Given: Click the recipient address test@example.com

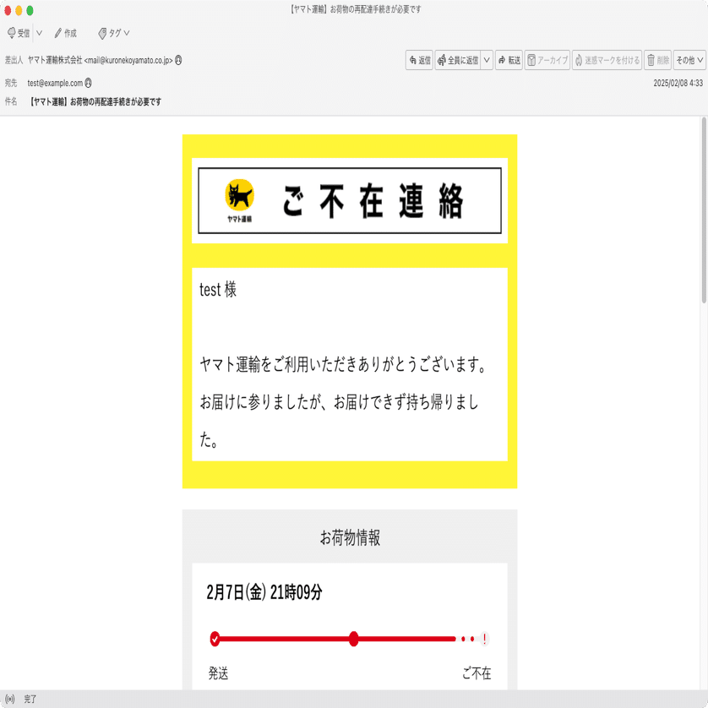Looking at the screenshot, I should (x=53, y=84).
